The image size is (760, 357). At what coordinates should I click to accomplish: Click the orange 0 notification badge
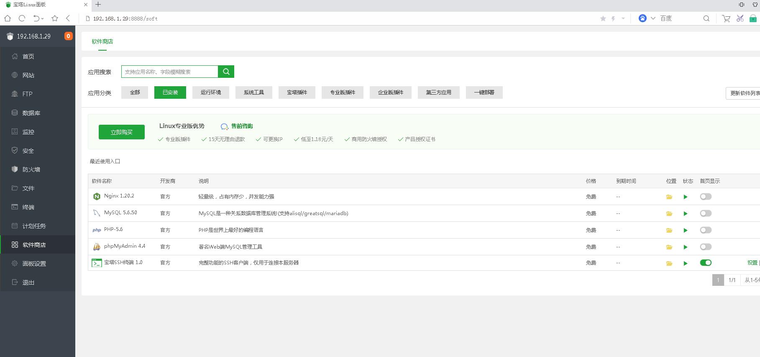click(x=68, y=36)
